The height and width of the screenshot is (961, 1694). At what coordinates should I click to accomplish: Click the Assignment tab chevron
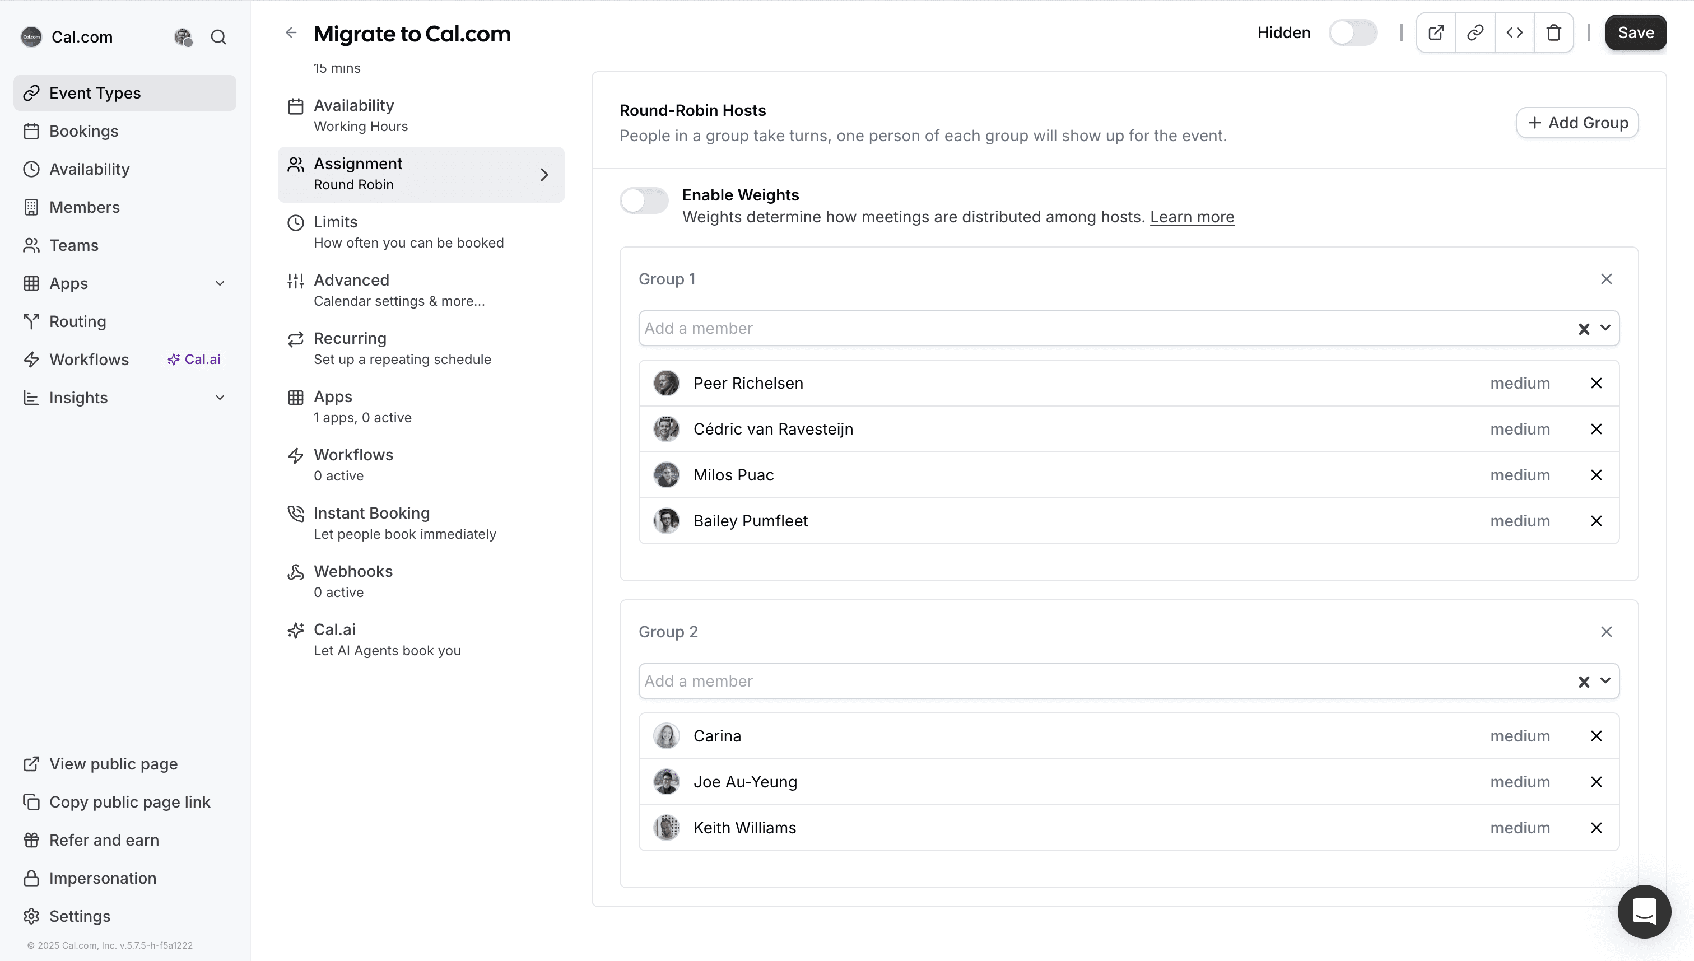click(x=544, y=175)
